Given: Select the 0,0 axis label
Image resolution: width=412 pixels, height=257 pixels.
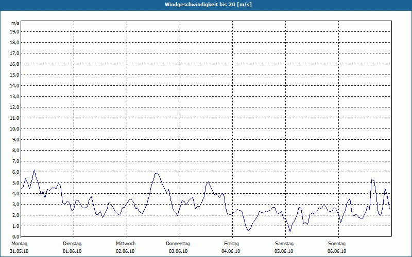Looking at the screenshot, I should point(16,236).
